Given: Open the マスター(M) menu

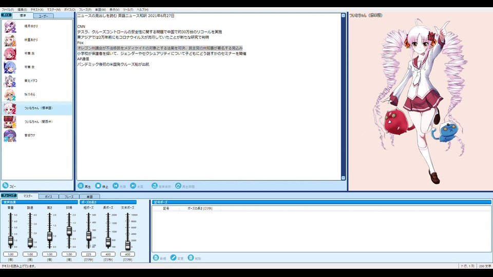Looking at the screenshot, I should click(x=54, y=10).
